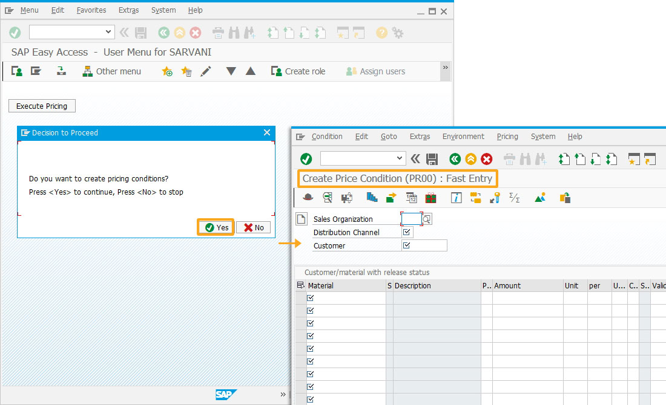Click the hat icon in condition toolbar
666x405 pixels.
click(308, 198)
